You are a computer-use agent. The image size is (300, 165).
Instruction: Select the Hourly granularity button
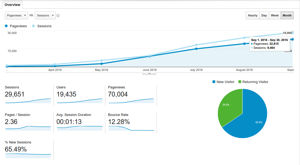252,15
